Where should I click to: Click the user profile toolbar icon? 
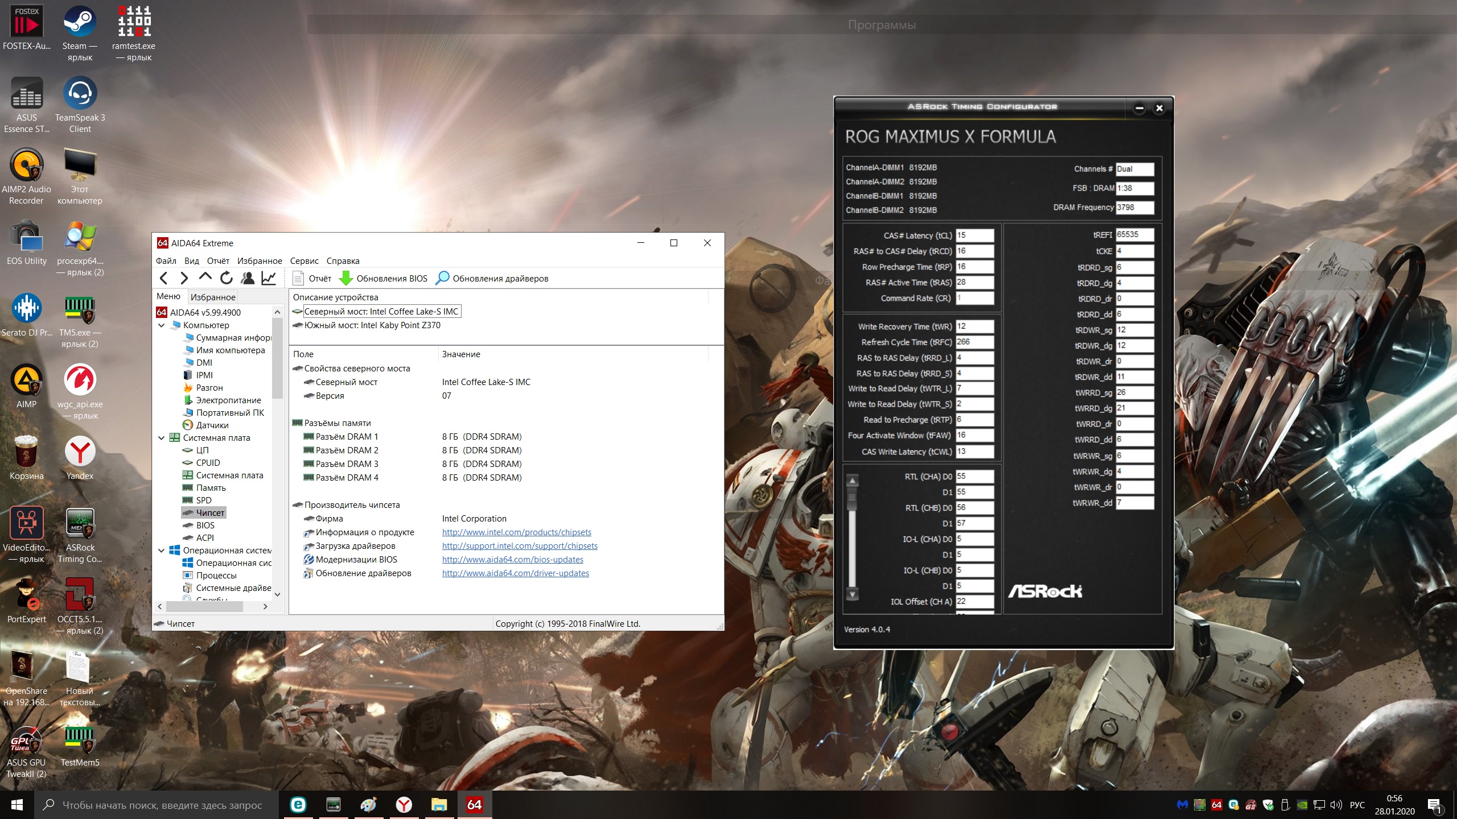tap(248, 278)
